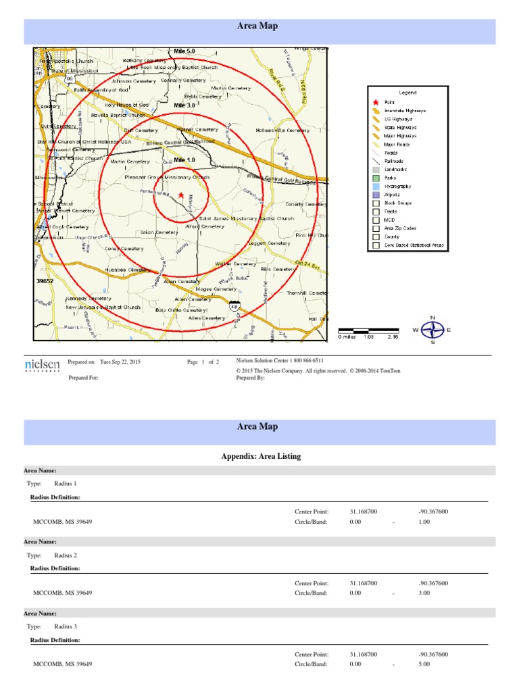The width and height of the screenshot is (519, 692).
Task: Click the Radius 2 type value
Action: click(x=66, y=555)
